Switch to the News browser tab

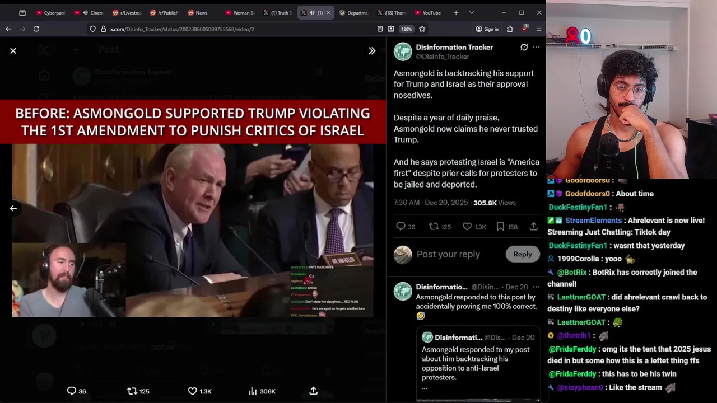tap(201, 12)
